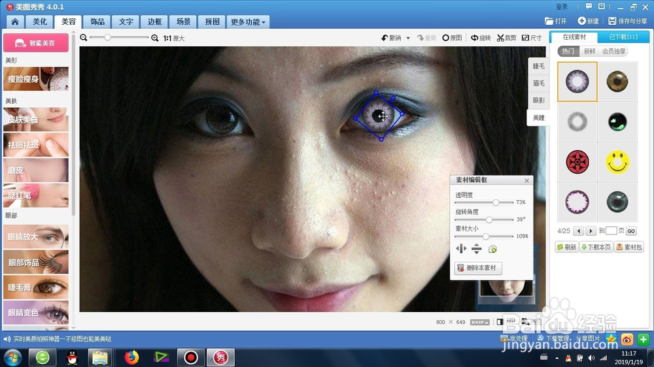
Task: Select the 热门 filter
Action: point(568,51)
